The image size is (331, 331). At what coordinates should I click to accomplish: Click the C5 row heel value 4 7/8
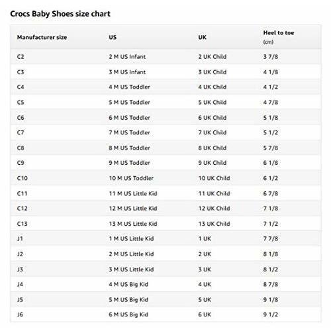coord(271,103)
